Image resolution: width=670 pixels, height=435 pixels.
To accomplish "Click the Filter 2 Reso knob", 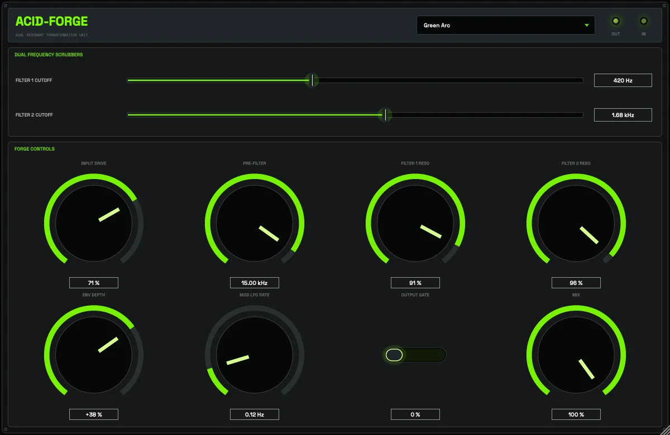I will (576, 223).
